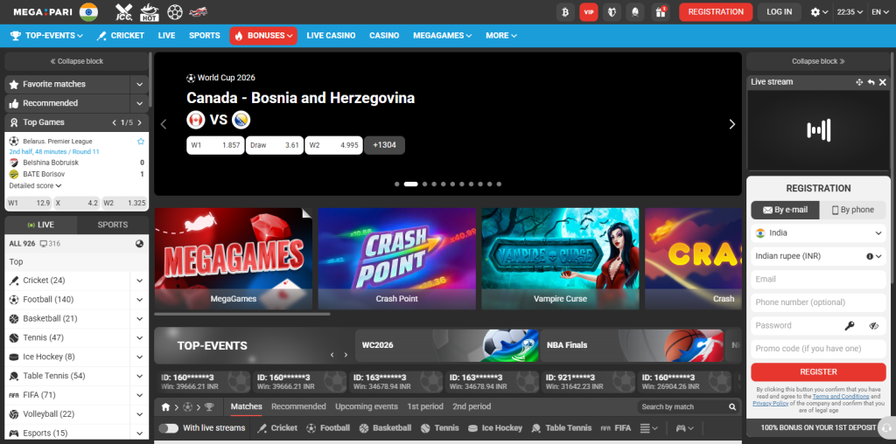Open +1304 more markets button
Image resolution: width=896 pixels, height=444 pixels.
tap(385, 146)
